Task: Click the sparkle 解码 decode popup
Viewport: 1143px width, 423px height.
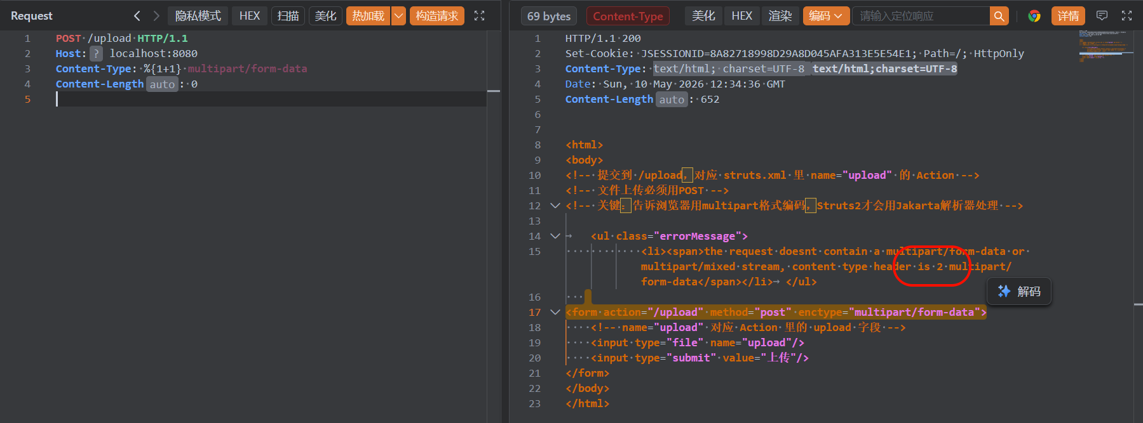Action: (1019, 291)
